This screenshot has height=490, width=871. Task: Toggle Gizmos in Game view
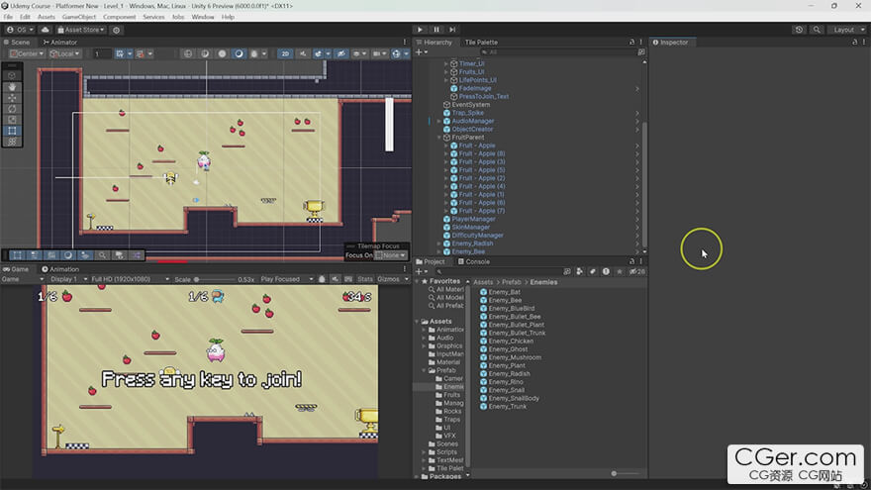coord(388,279)
